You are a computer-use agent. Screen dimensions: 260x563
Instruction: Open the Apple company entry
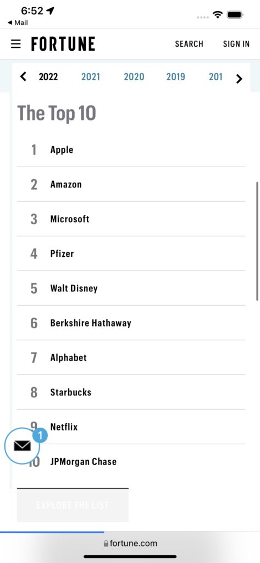pos(131,150)
